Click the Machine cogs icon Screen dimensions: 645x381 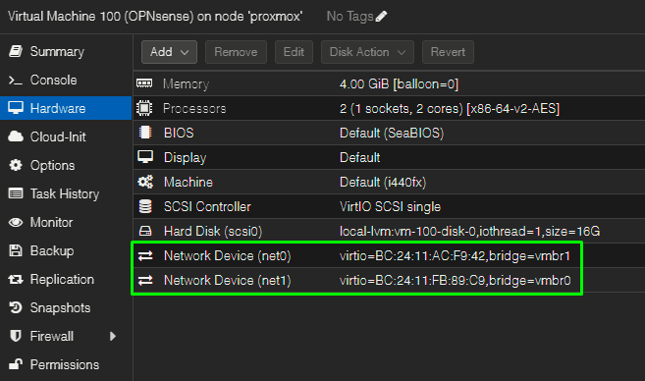point(145,182)
